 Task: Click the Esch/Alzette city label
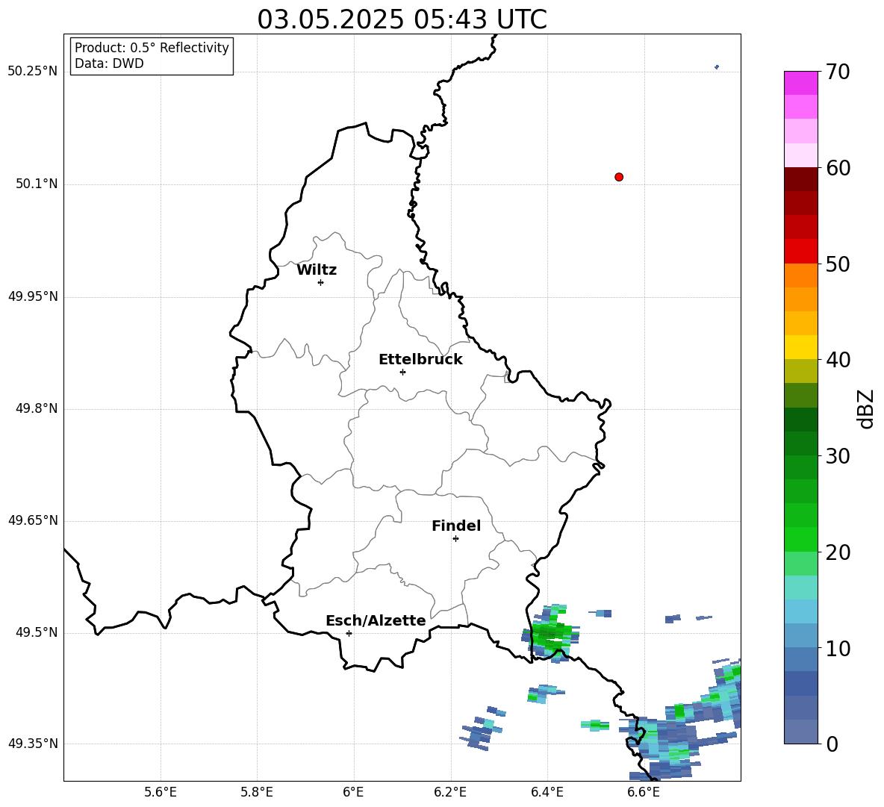376,620
